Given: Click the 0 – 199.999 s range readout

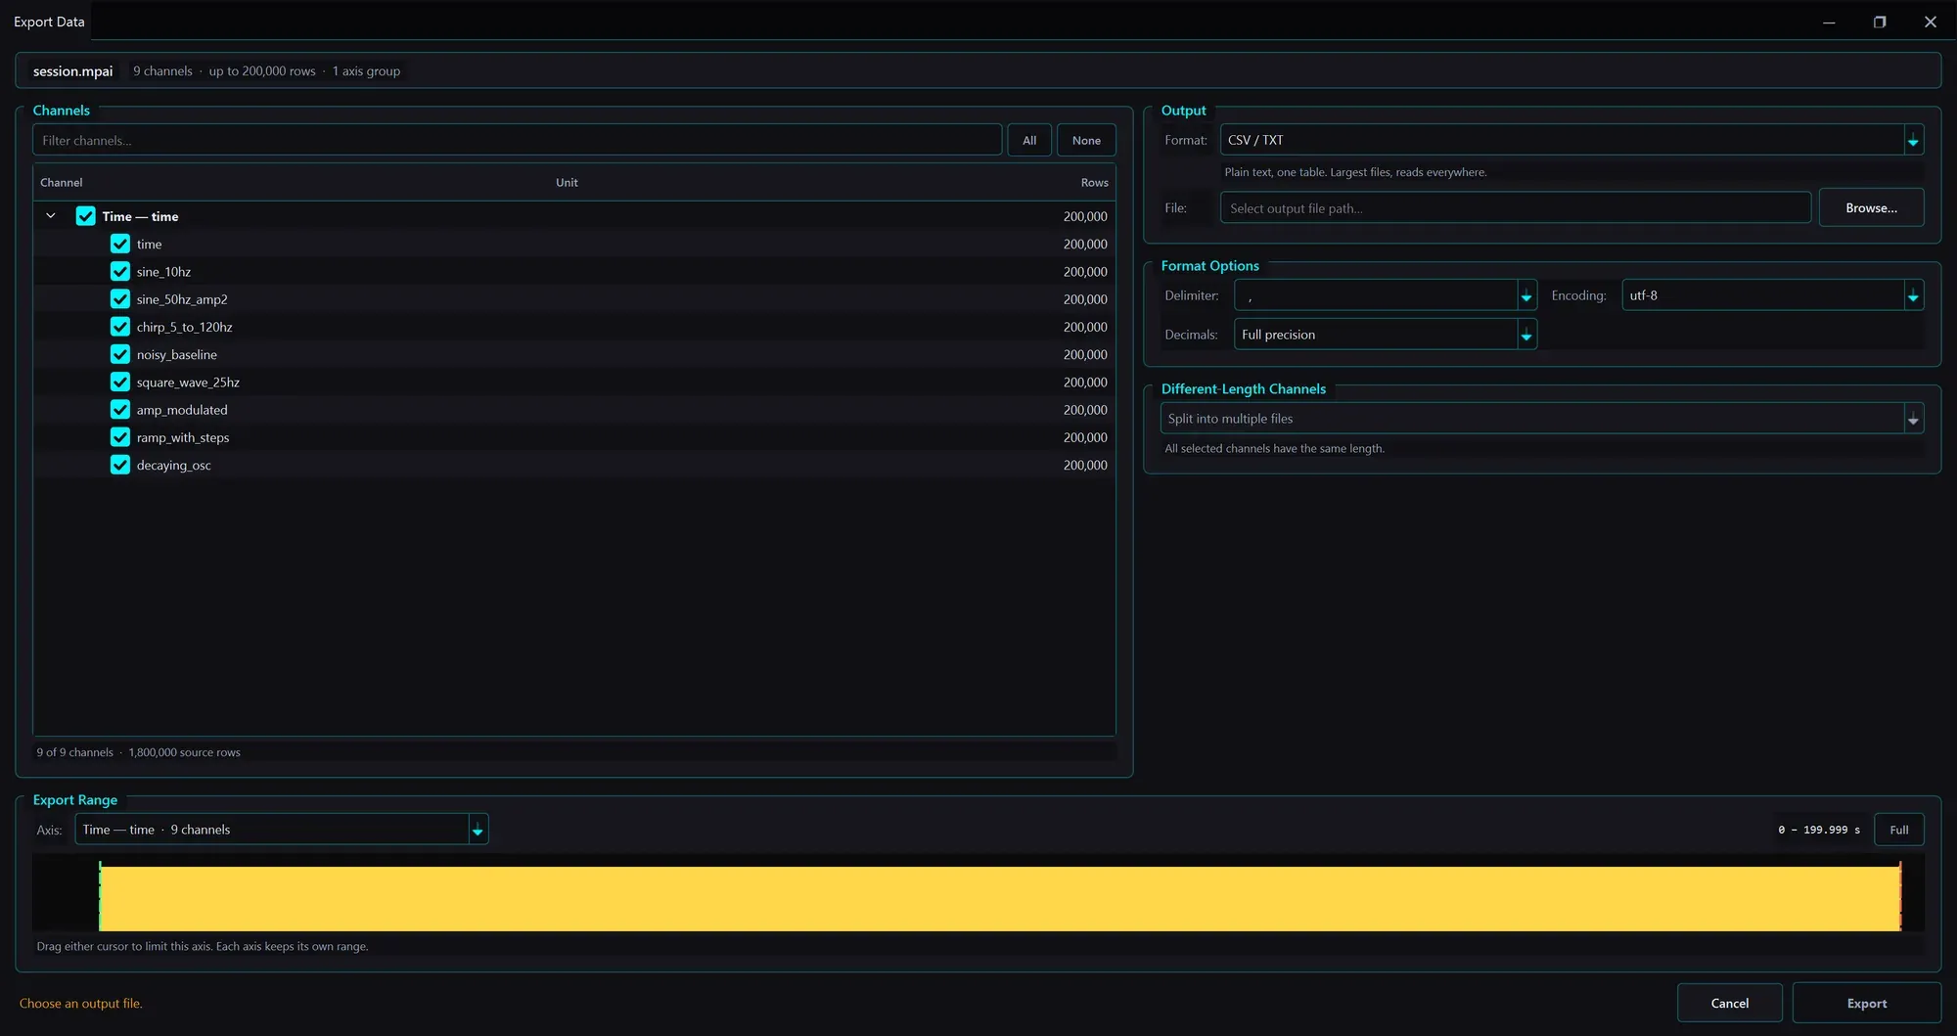Looking at the screenshot, I should coord(1819,830).
